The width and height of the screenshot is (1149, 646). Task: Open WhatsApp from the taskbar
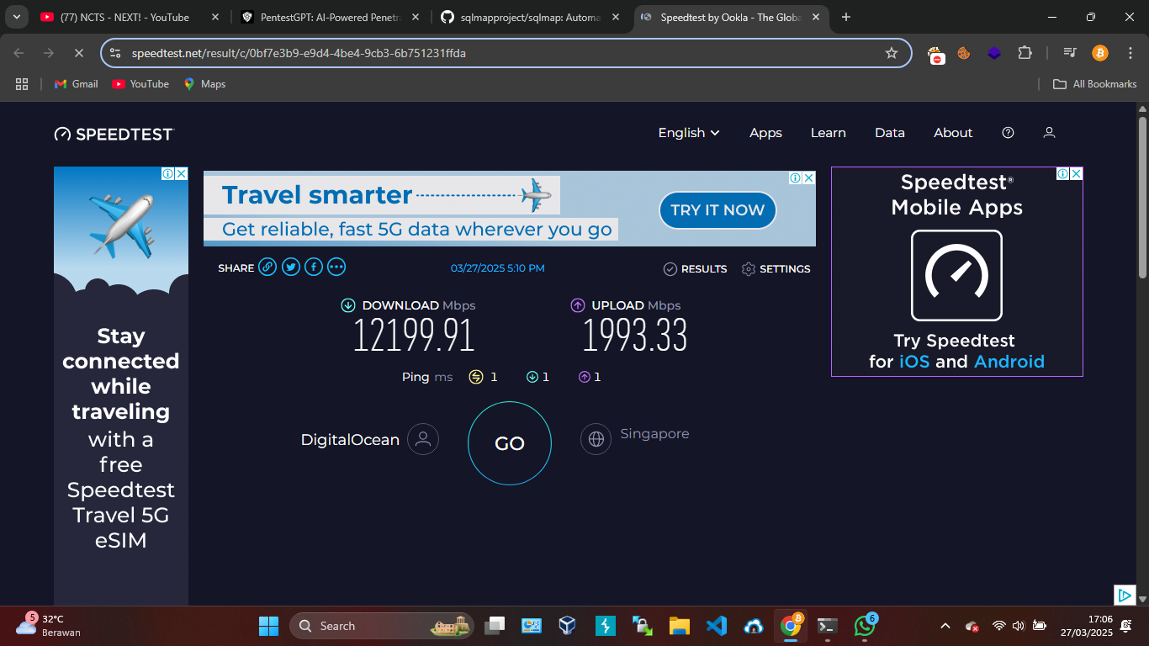tap(865, 626)
